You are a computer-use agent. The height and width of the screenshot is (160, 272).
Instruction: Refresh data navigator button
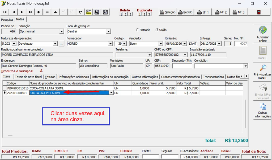80,12
